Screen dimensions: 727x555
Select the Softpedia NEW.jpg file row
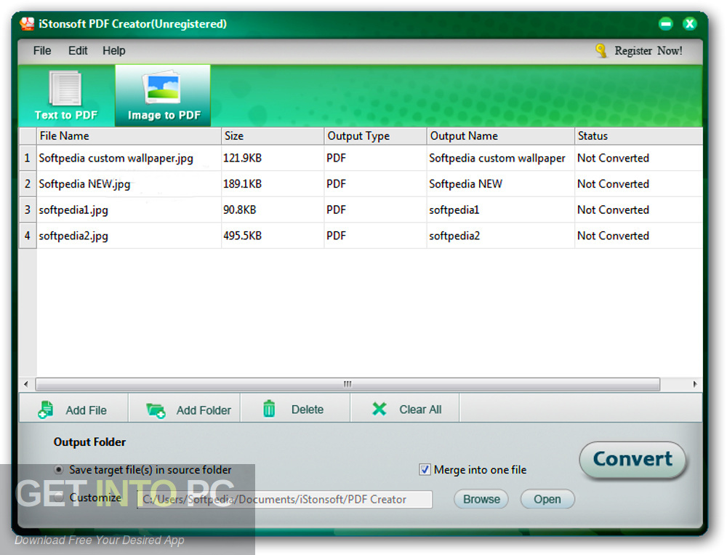(x=361, y=184)
